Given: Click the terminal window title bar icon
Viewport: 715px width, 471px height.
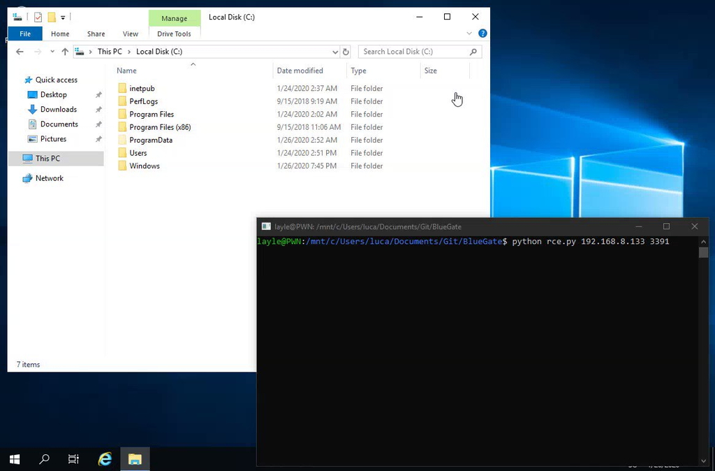Looking at the screenshot, I should click(266, 226).
